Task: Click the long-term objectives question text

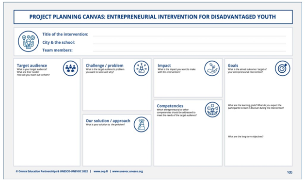Action: [x=245, y=136]
